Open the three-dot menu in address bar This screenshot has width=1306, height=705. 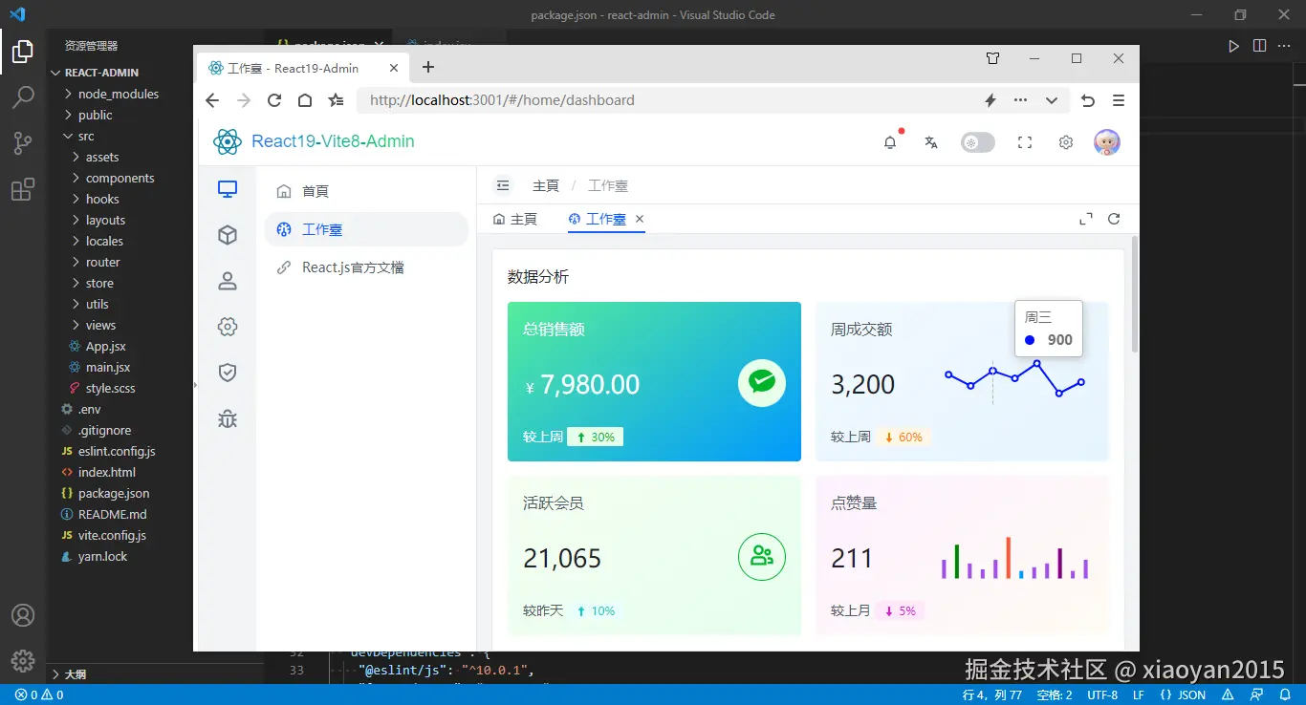[x=1020, y=100]
